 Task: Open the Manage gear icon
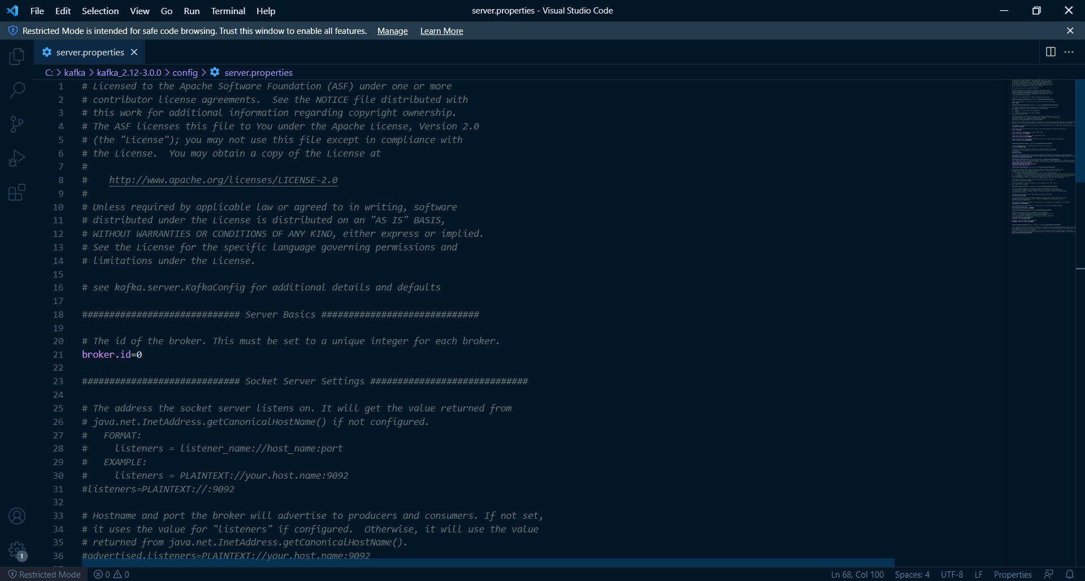pyautogui.click(x=17, y=550)
